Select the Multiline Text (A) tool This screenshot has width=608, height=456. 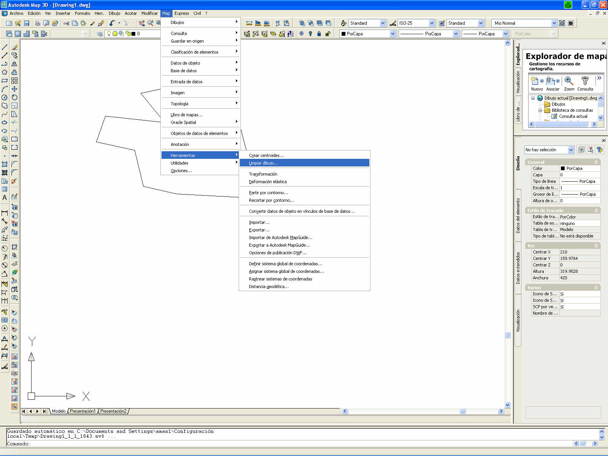(x=5, y=198)
